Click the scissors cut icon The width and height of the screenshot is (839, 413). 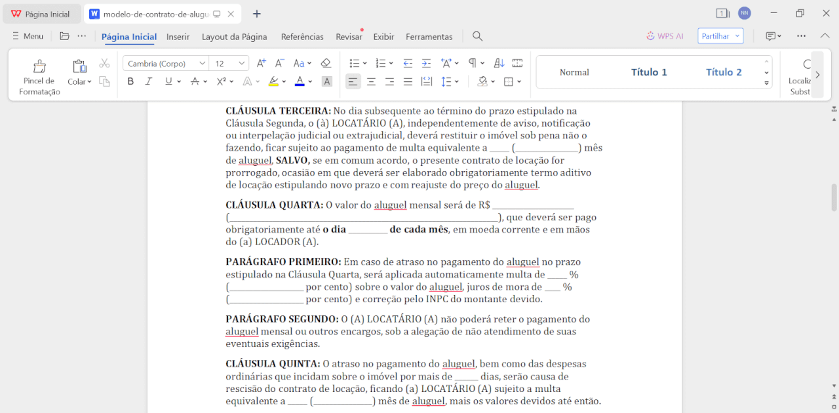click(x=104, y=63)
